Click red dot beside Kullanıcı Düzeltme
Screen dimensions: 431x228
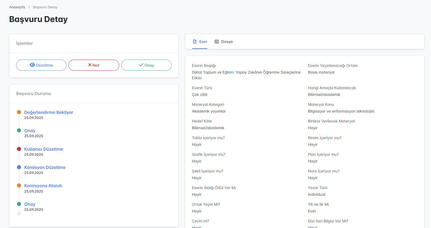click(19, 149)
